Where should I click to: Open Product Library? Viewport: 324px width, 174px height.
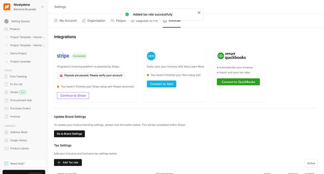click(20, 148)
